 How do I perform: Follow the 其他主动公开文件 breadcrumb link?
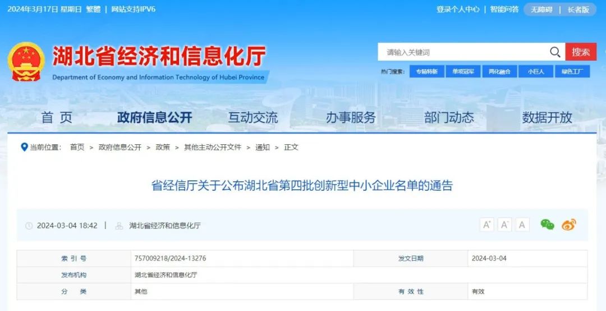click(213, 148)
